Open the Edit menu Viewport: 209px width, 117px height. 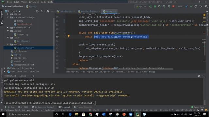pos(17,2)
